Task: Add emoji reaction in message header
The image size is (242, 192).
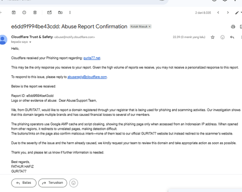Action: pos(223,37)
